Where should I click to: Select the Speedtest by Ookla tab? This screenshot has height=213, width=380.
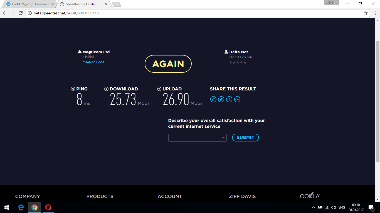coord(83,4)
